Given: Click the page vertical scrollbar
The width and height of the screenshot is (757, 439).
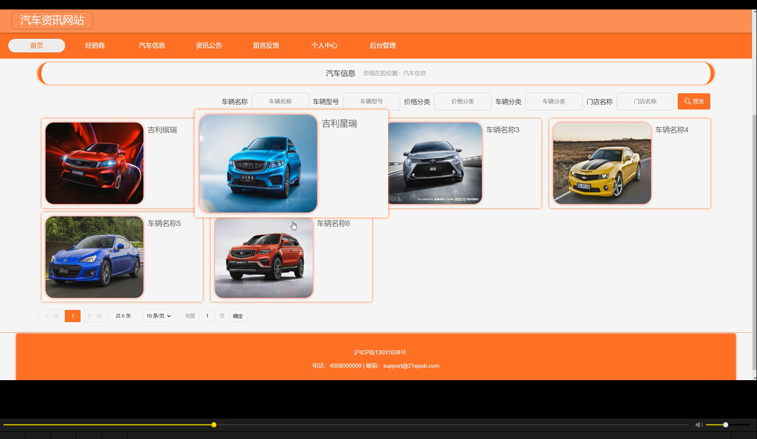Looking at the screenshot, I should tap(754, 242).
